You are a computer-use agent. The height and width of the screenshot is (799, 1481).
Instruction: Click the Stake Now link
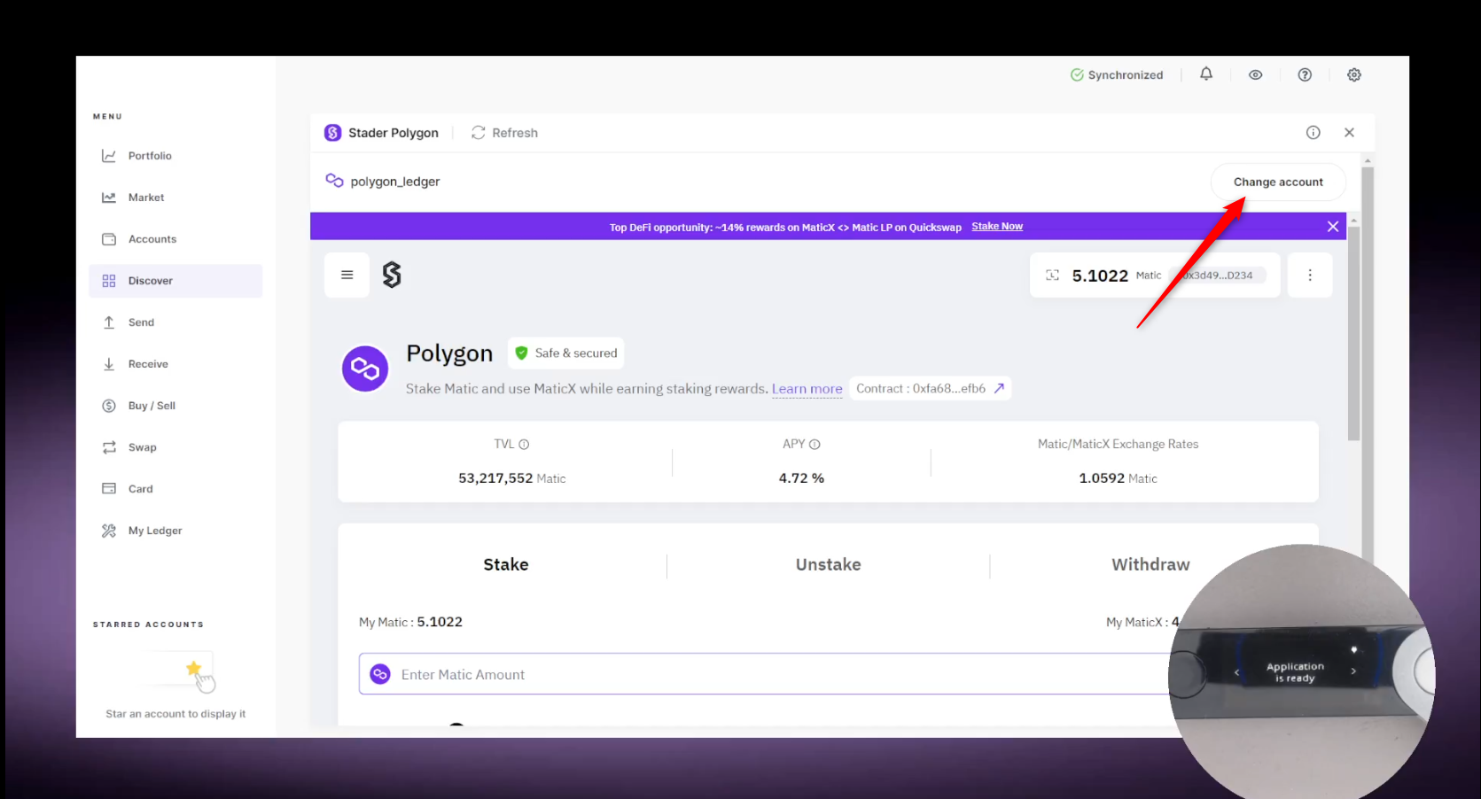(x=997, y=227)
